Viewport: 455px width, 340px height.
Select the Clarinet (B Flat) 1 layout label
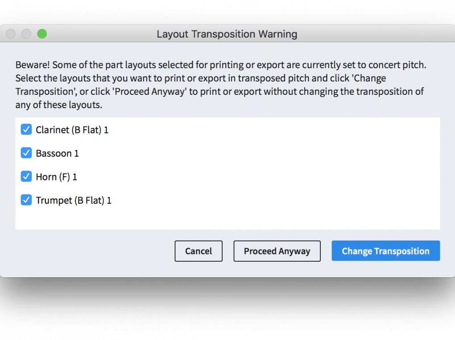tap(72, 130)
